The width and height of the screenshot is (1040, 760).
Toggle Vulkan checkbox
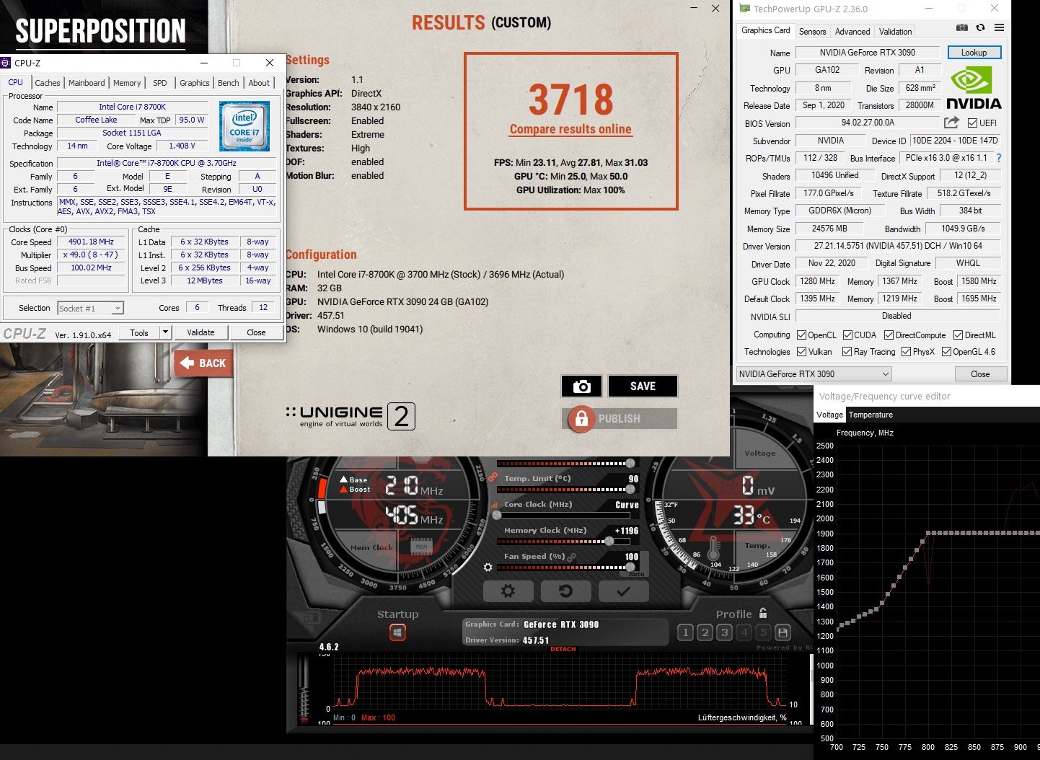[801, 352]
